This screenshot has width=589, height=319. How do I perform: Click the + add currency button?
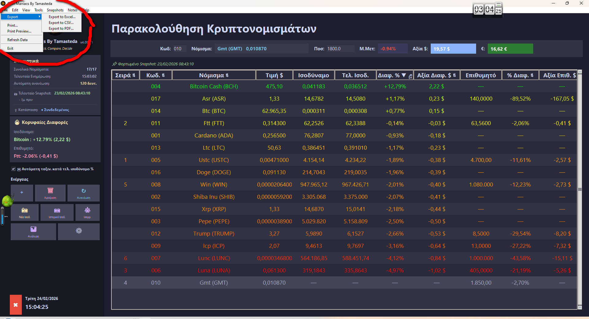coord(21,193)
